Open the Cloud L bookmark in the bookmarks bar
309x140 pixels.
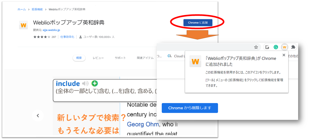point(176,56)
